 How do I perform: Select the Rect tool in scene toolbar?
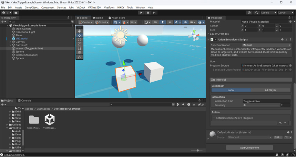tap(80, 48)
